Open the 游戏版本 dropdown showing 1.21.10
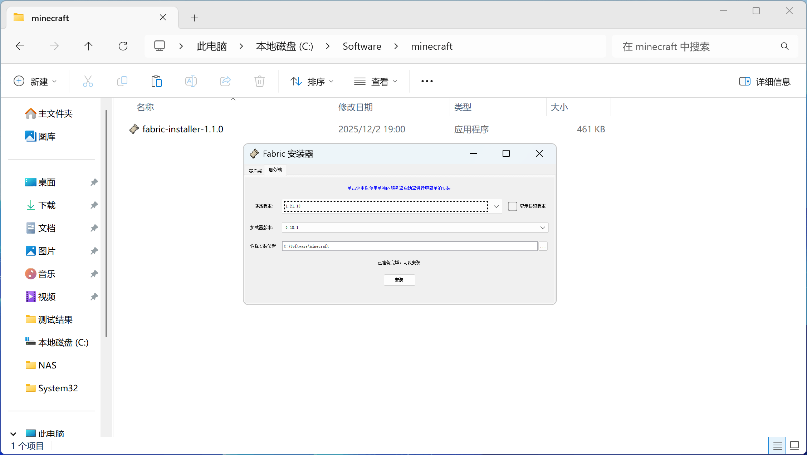This screenshot has height=455, width=807. [x=496, y=206]
